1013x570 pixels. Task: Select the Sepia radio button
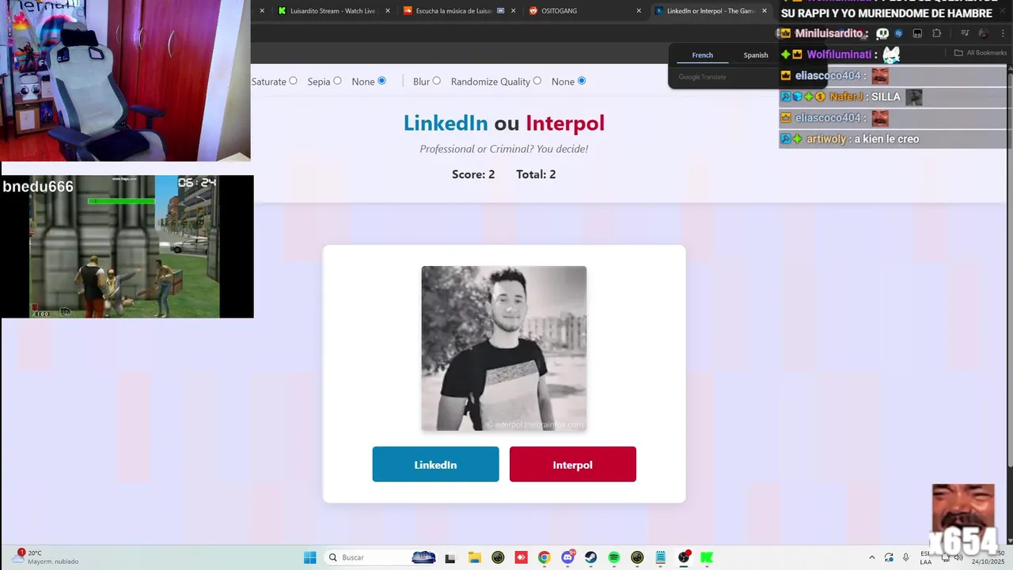point(337,81)
